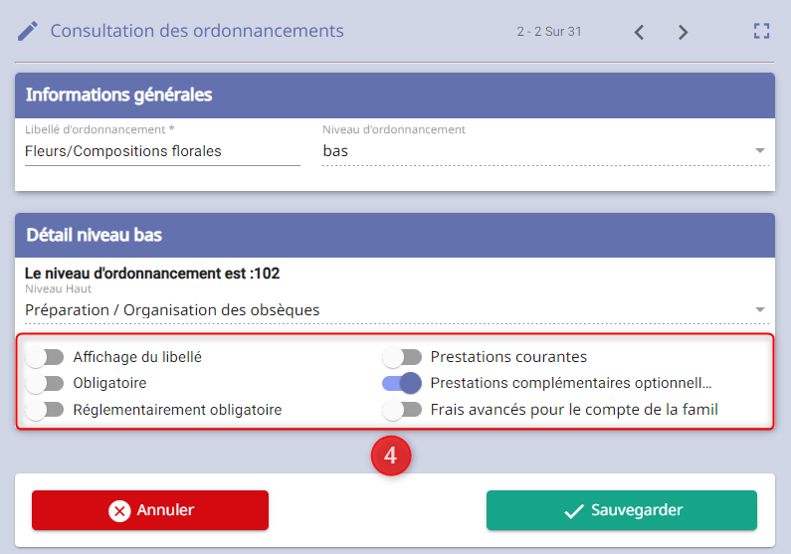Go to next record with right chevron

683,32
